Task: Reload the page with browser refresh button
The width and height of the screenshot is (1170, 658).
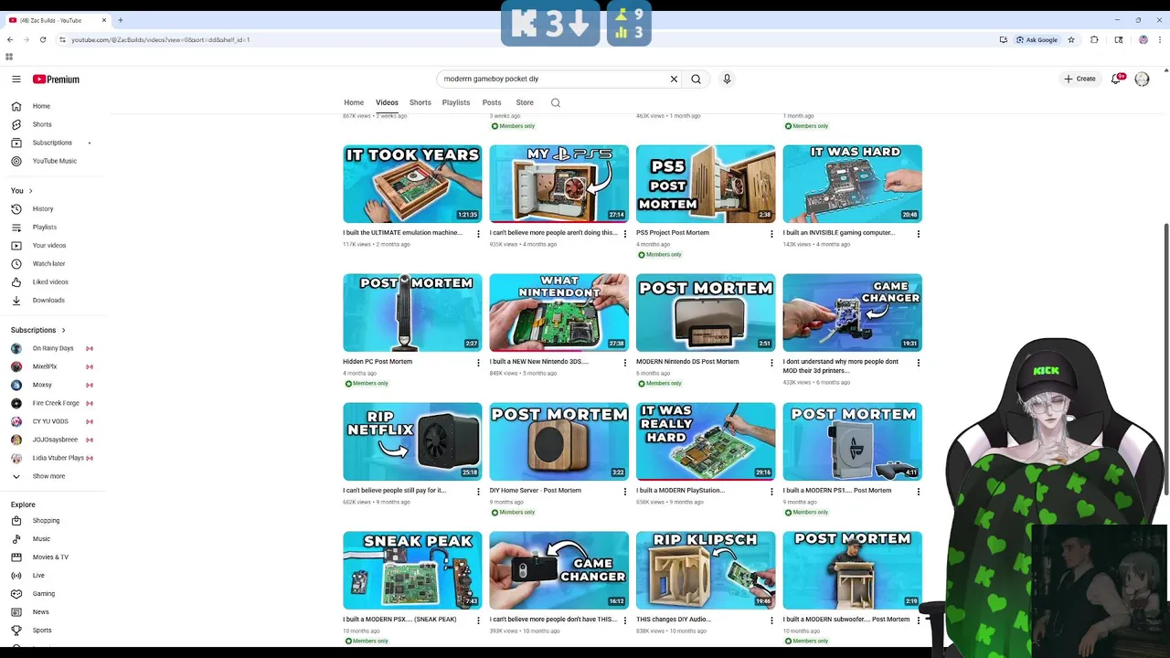Action: [42, 39]
